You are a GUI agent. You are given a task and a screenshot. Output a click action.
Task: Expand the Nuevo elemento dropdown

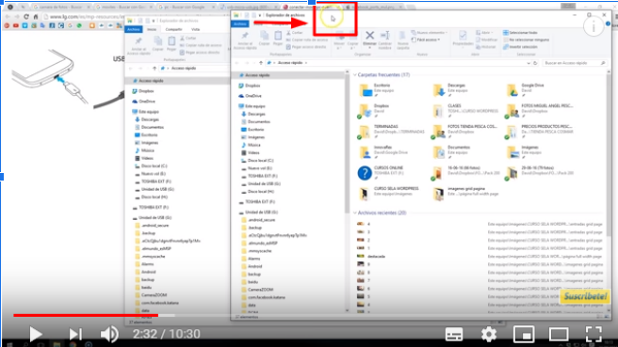pos(430,33)
